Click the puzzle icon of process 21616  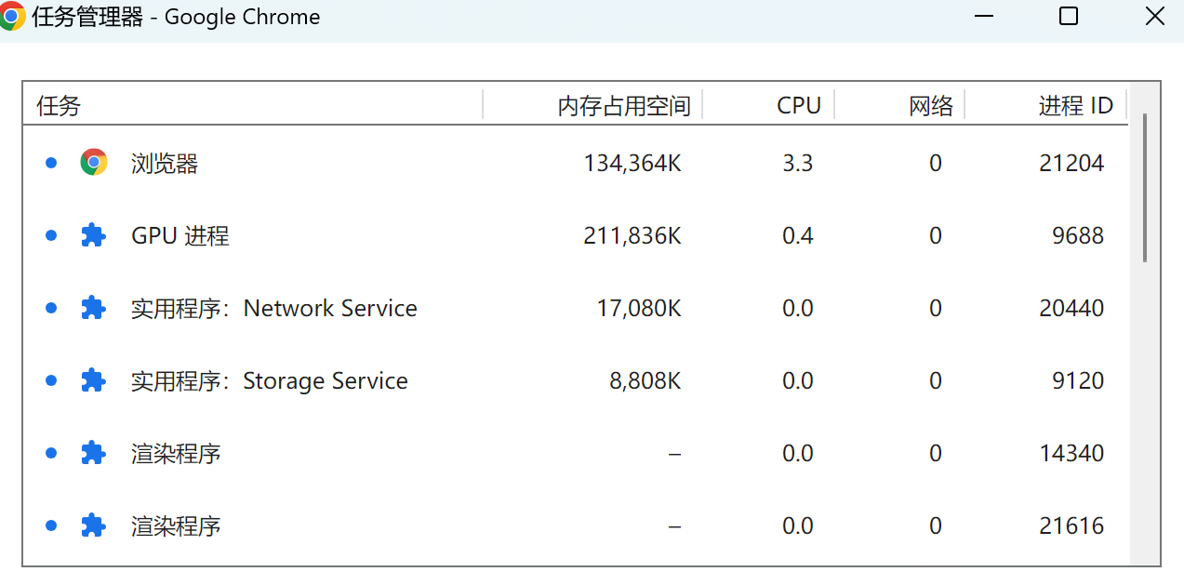93,525
